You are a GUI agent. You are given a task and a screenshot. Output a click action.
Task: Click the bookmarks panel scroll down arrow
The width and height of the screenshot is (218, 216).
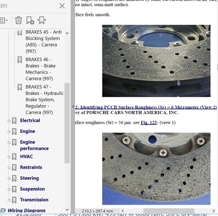[67, 210]
